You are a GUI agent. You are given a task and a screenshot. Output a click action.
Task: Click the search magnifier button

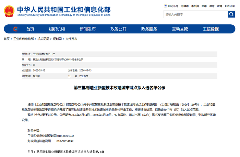click(x=231, y=14)
